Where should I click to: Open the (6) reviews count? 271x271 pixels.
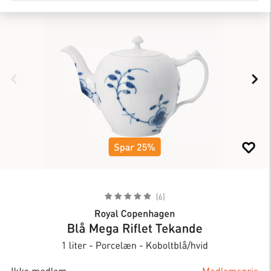coord(160,197)
